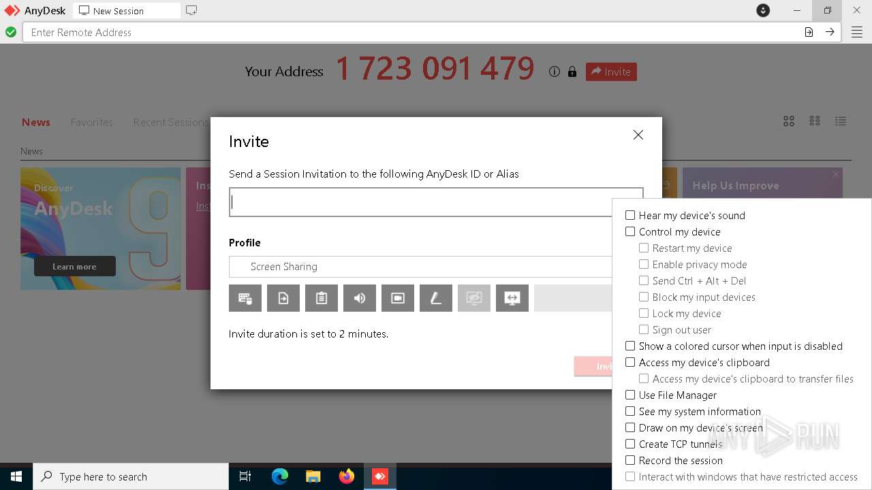Check clipboard to transfer files option
This screenshot has height=490, width=872.
coord(644,378)
